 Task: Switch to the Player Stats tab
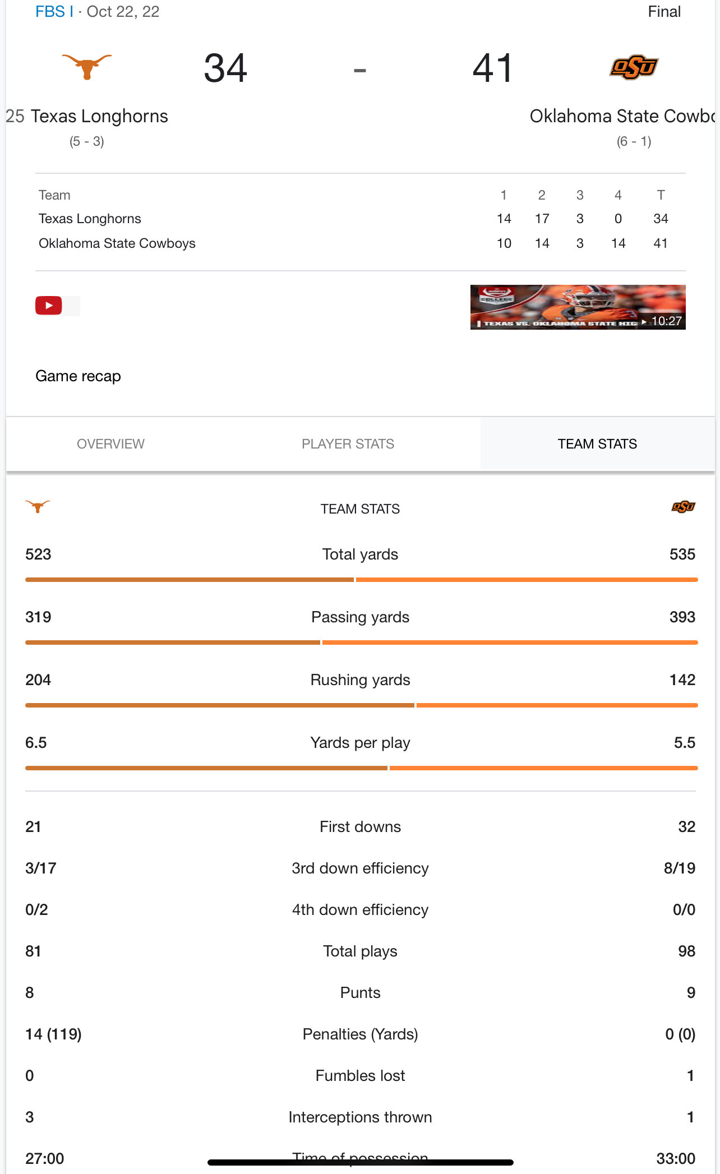(x=348, y=443)
